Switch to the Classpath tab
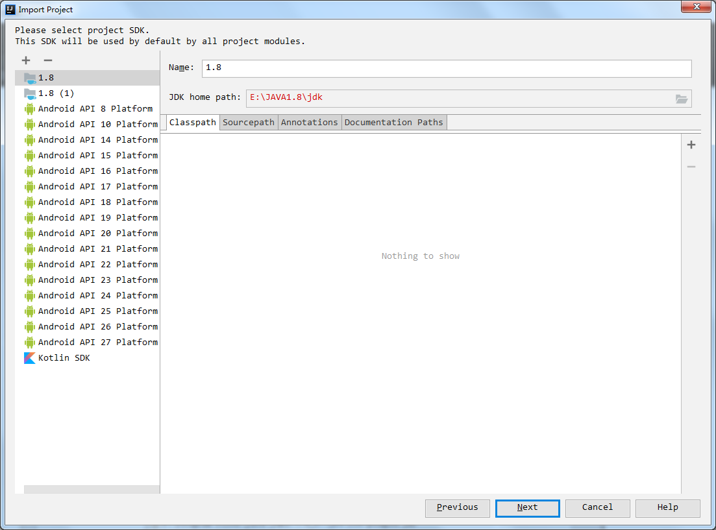 pos(192,123)
